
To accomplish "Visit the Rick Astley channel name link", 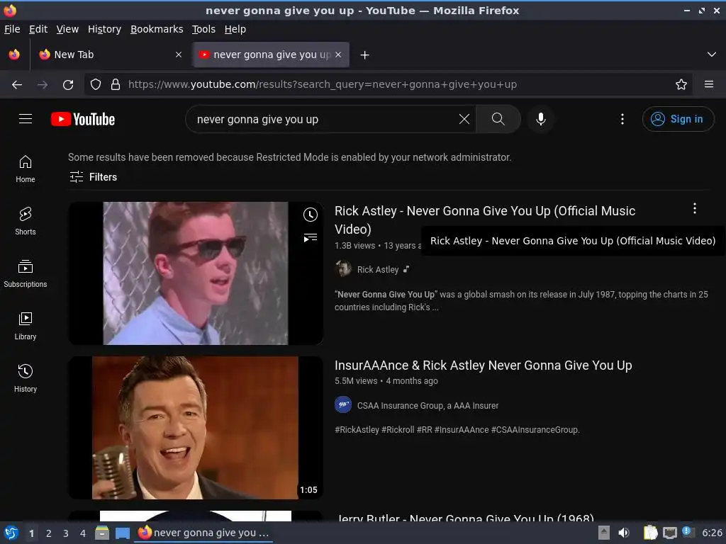I will pos(378,270).
